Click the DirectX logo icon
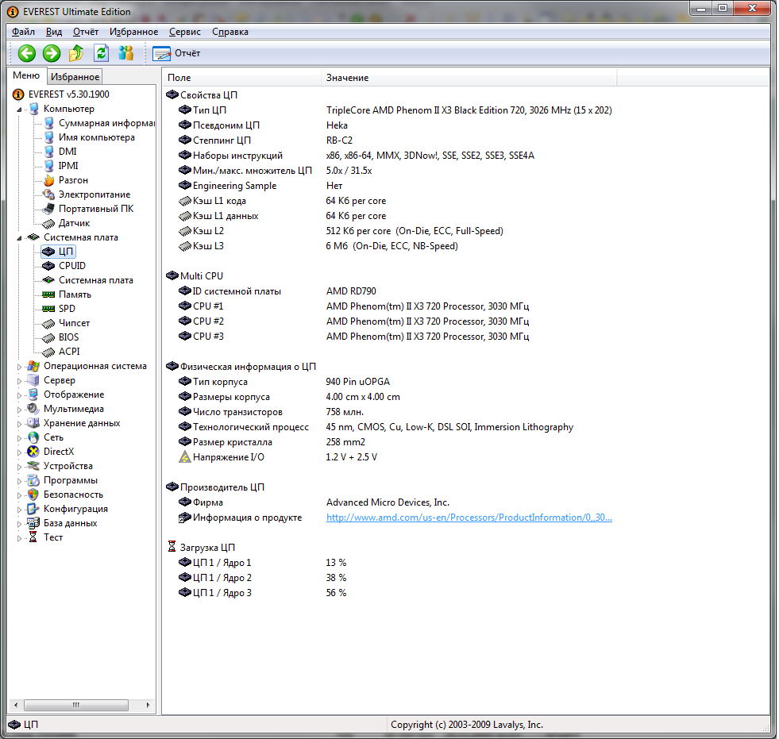This screenshot has height=739, width=779. point(33,452)
